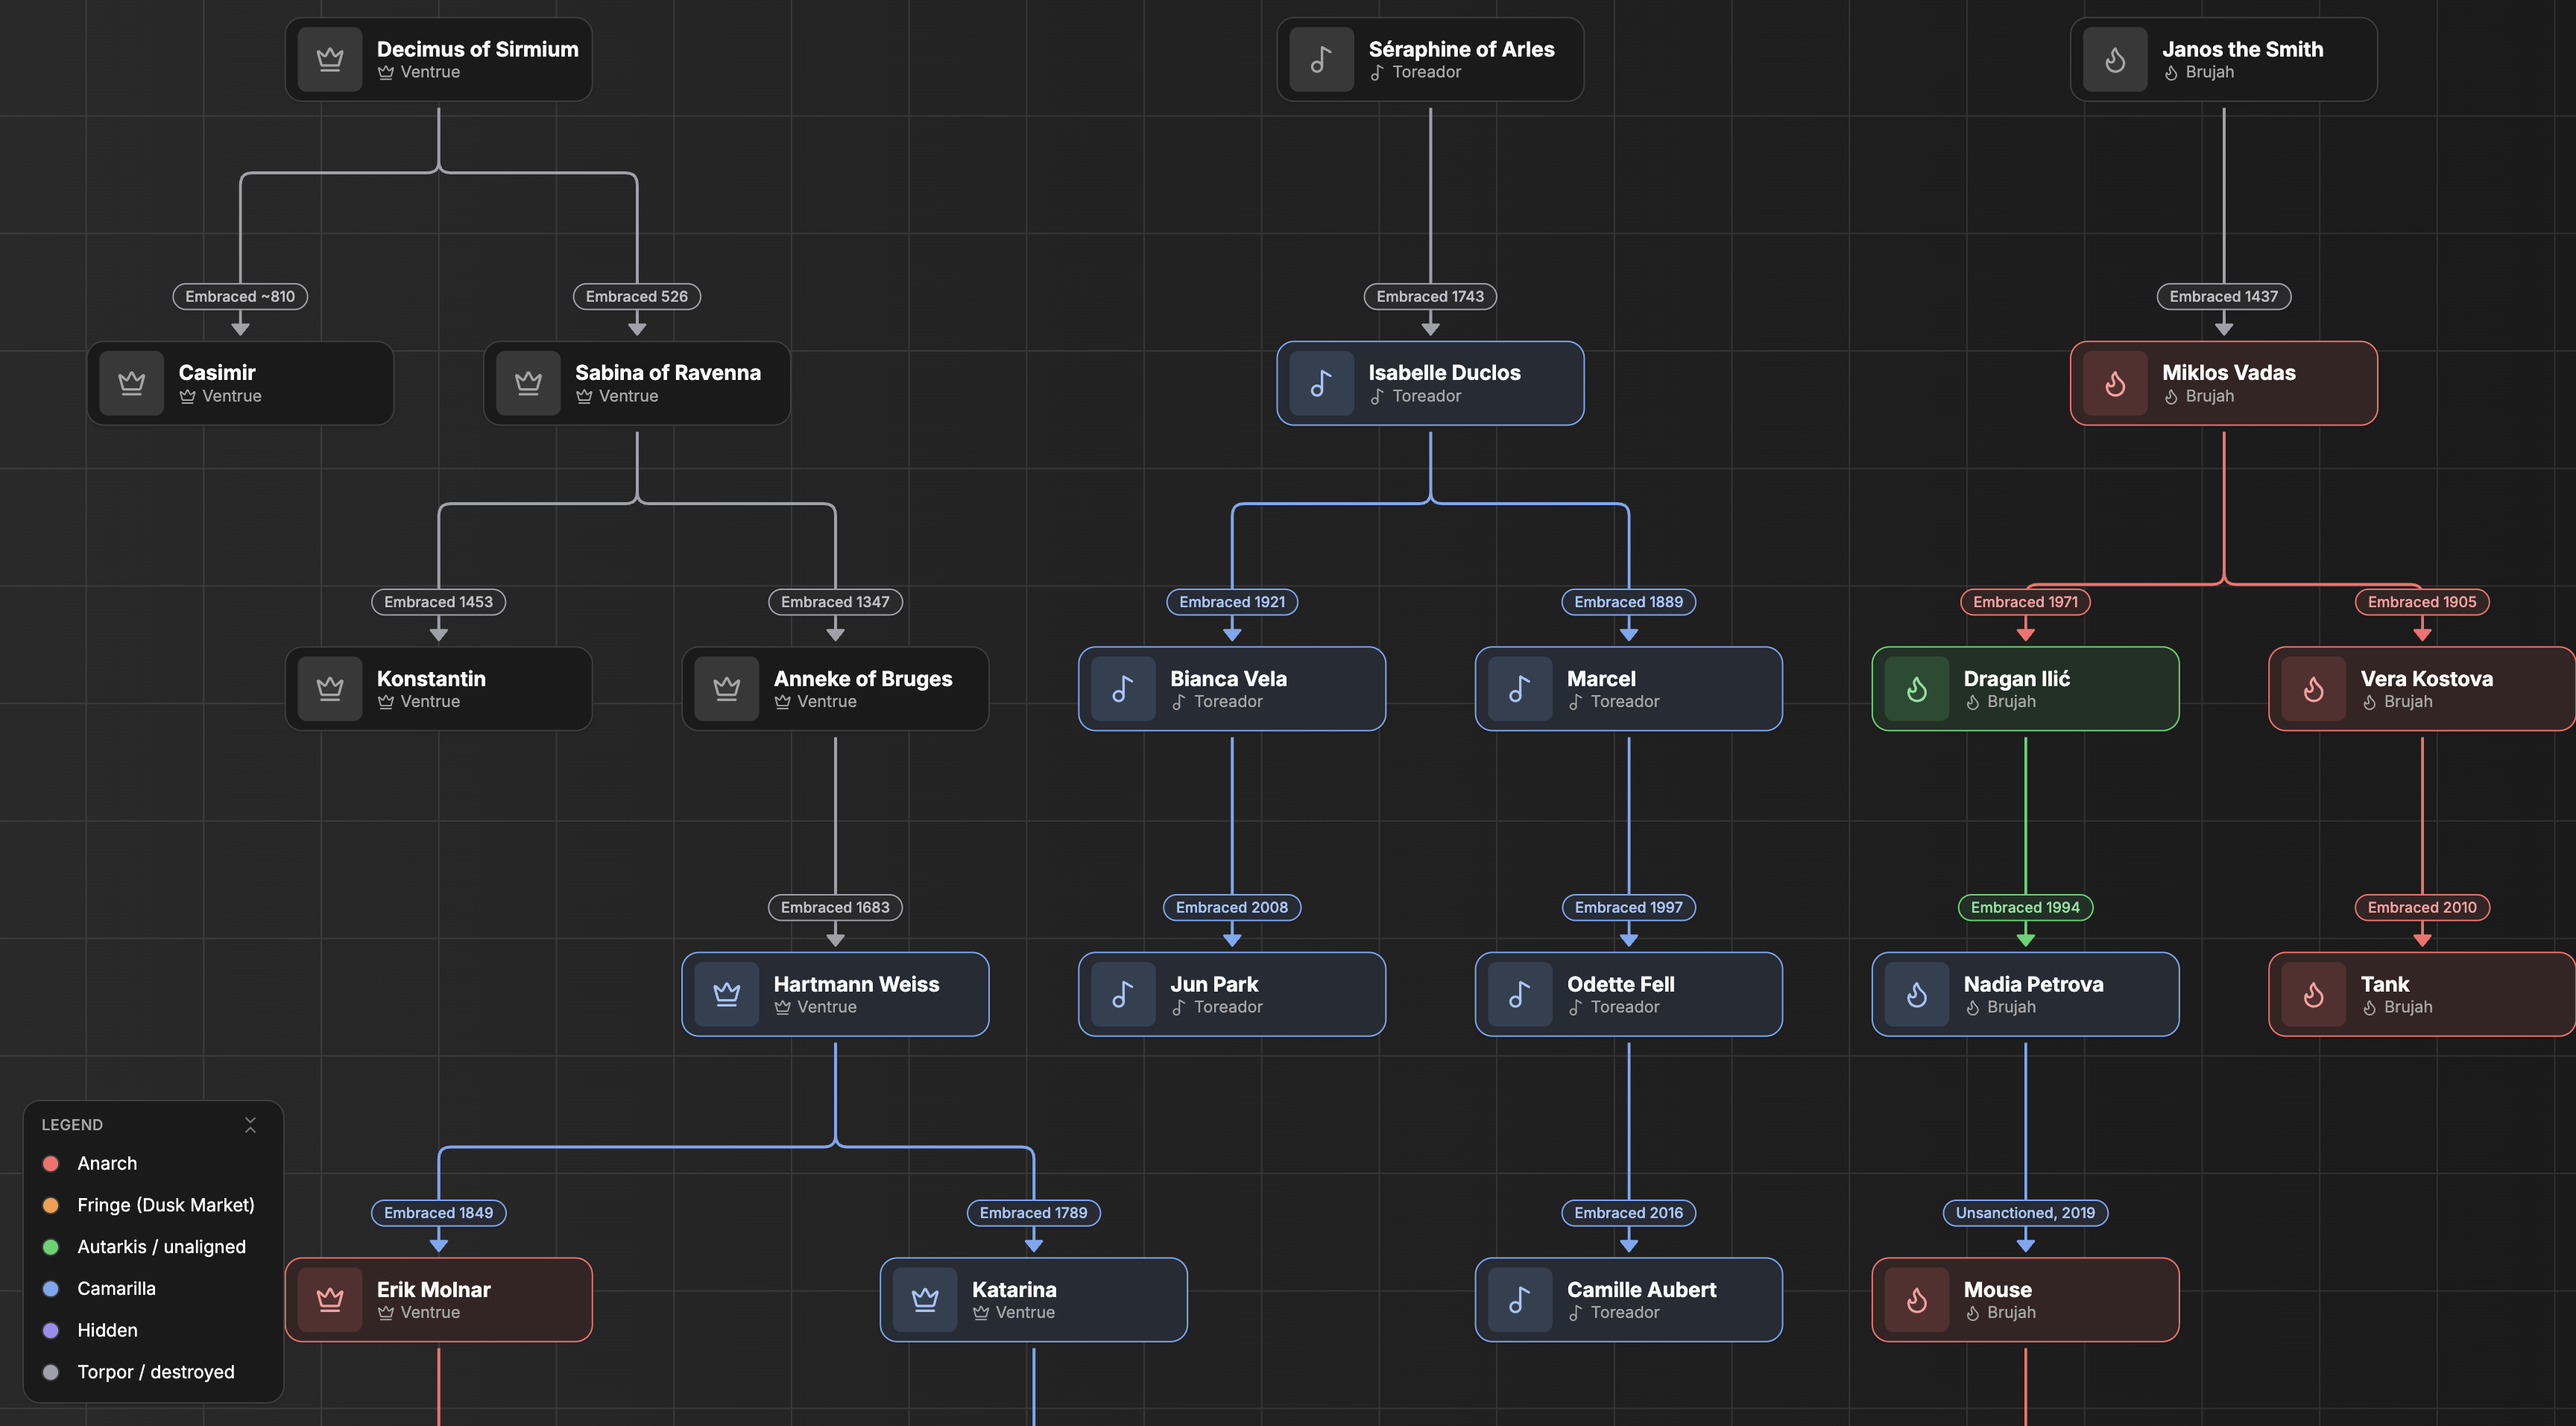This screenshot has width=2576, height=1426.
Task: Click the 'Embraced 1971' edge label
Action: (x=2026, y=603)
